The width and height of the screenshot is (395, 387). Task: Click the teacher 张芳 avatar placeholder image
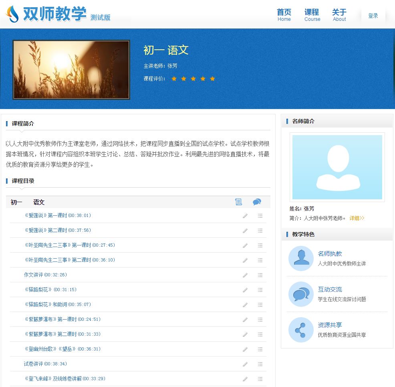337,167
